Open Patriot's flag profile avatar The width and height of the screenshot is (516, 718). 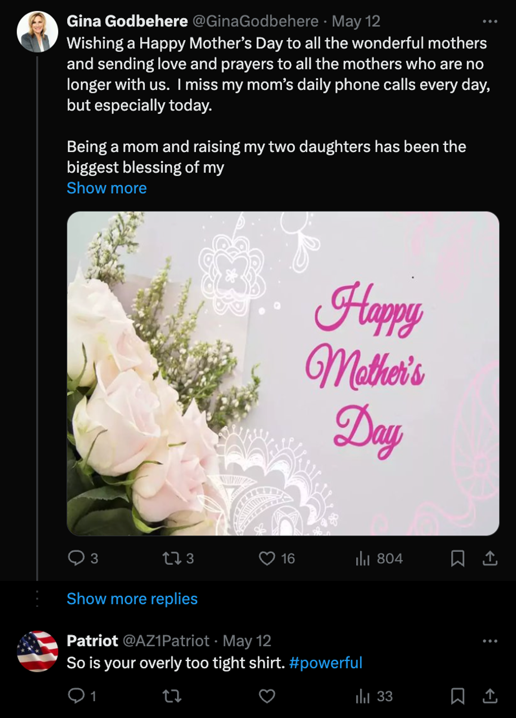coord(37,651)
